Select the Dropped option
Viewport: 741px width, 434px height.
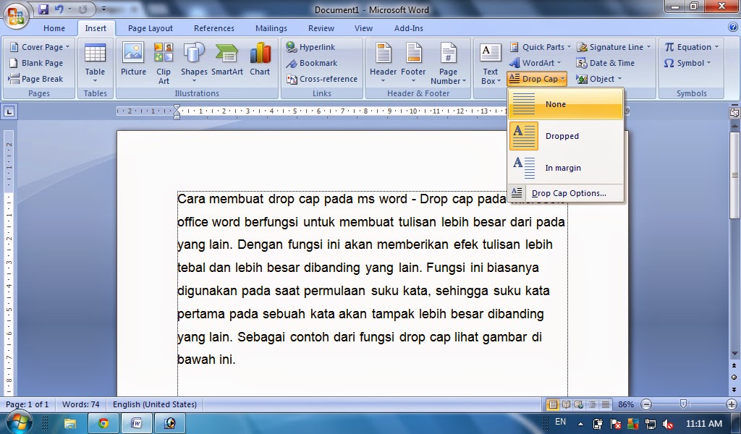coord(563,136)
